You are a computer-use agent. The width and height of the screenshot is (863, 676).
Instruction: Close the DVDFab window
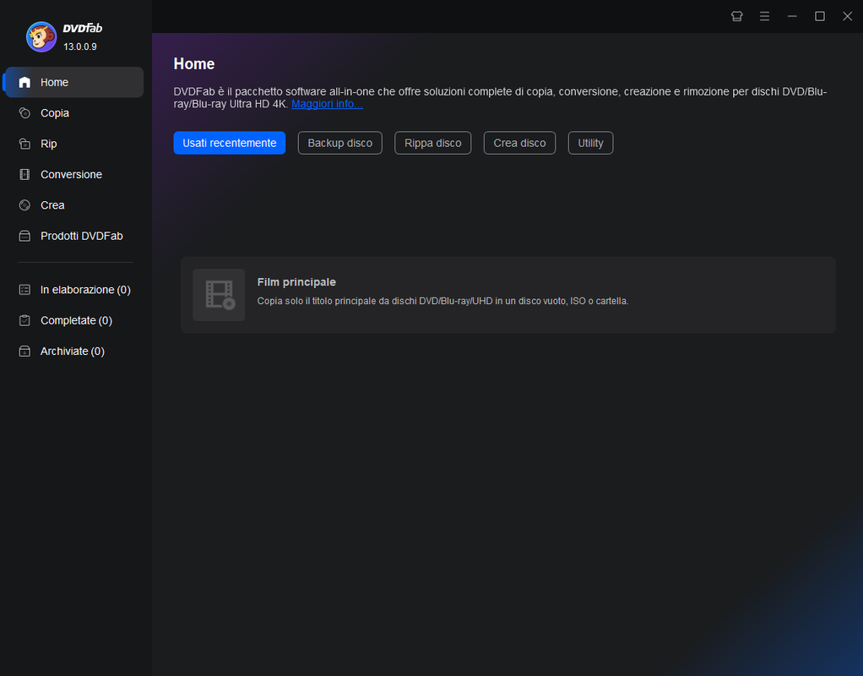pyautogui.click(x=848, y=17)
